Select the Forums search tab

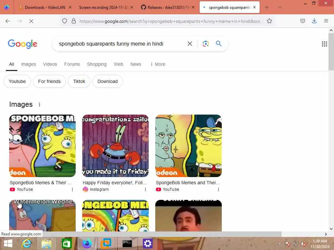point(72,64)
